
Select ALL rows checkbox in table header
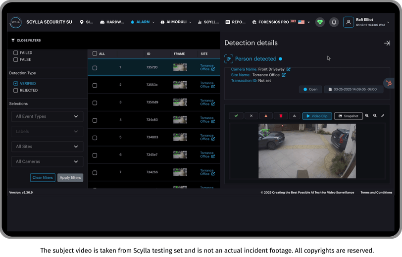95,53
